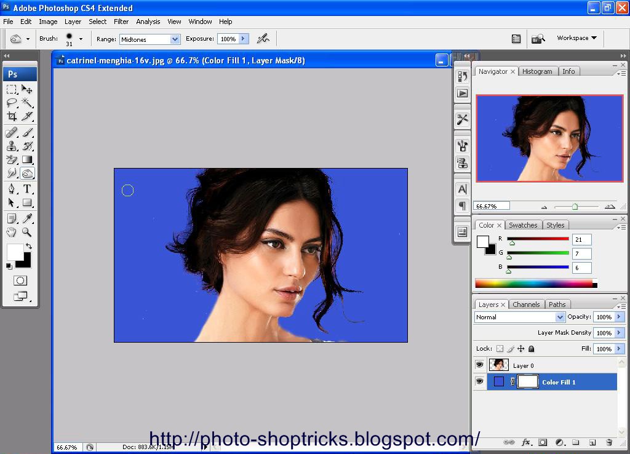Select the Magic Wand tool
The height and width of the screenshot is (454, 630).
(27, 103)
